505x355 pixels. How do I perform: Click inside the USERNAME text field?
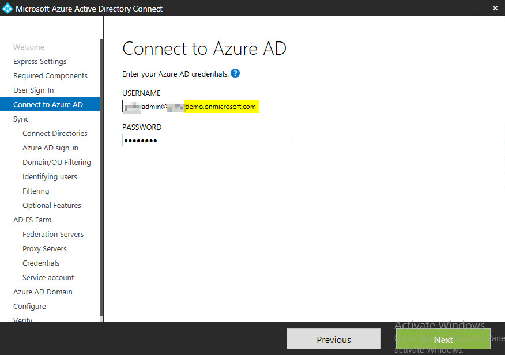209,106
